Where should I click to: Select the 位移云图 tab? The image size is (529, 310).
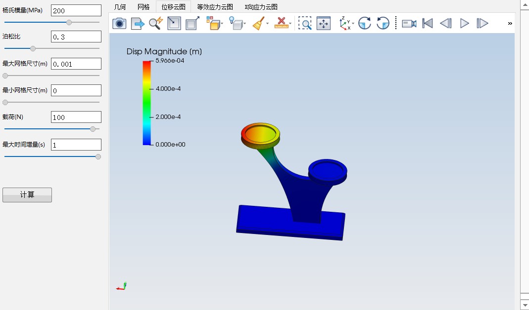173,7
